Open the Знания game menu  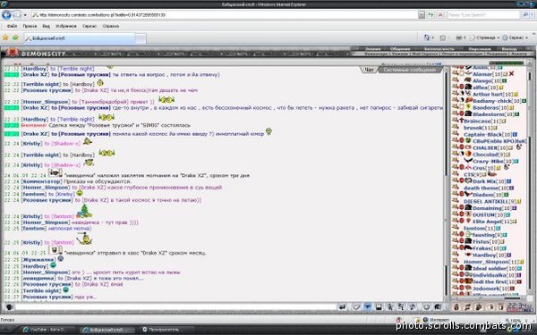pyautogui.click(x=372, y=49)
